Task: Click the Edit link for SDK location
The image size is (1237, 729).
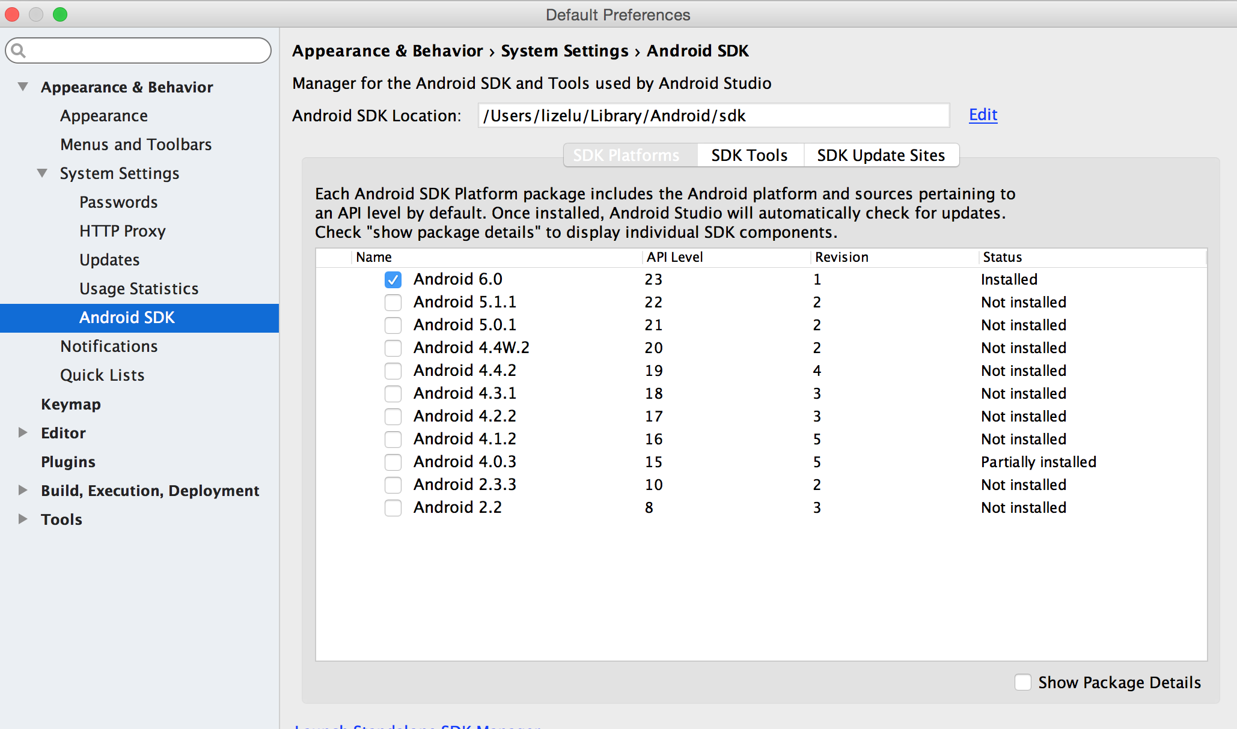Action: click(x=983, y=115)
